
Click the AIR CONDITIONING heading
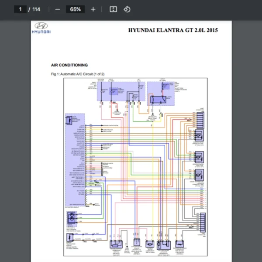click(x=69, y=65)
